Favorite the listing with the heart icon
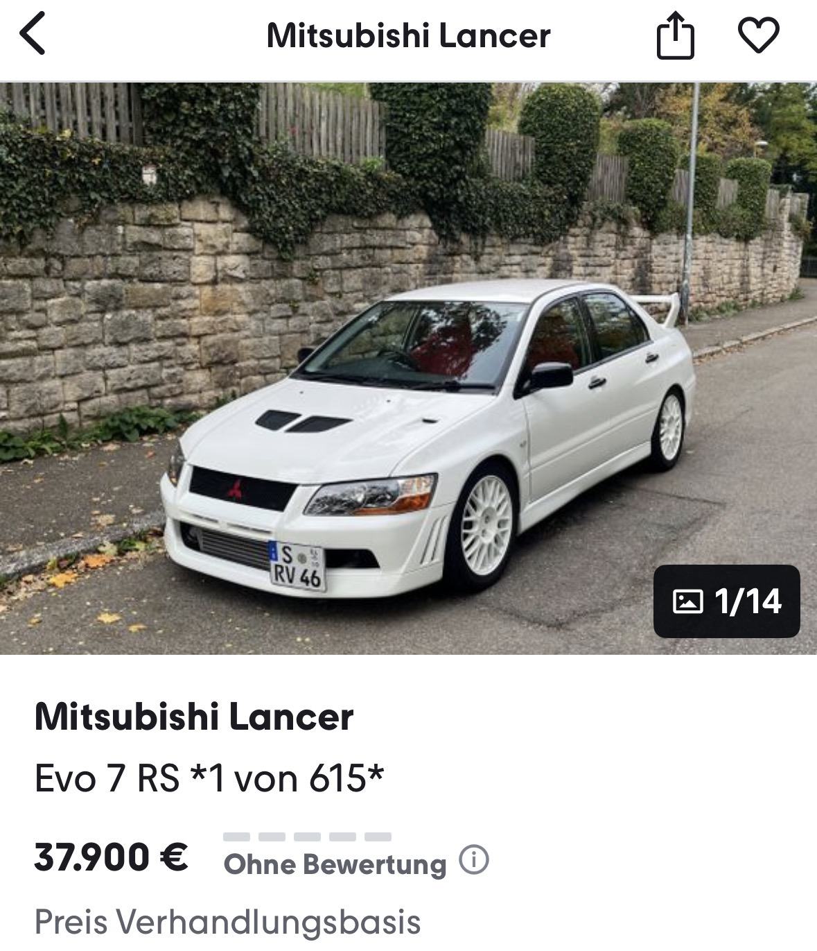The width and height of the screenshot is (817, 951). click(x=759, y=35)
